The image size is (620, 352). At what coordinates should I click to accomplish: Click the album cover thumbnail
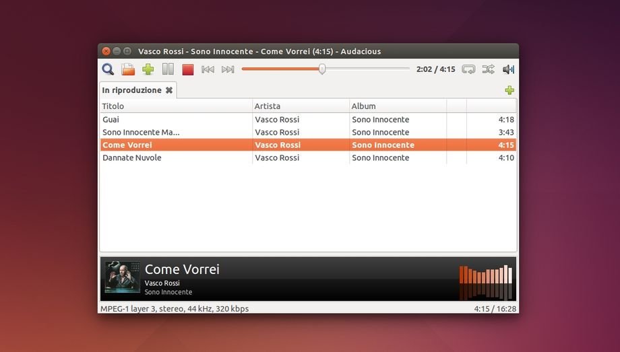pos(123,277)
